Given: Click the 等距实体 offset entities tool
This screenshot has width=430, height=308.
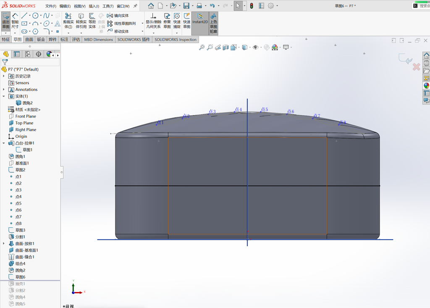Looking at the screenshot, I should tap(92, 21).
